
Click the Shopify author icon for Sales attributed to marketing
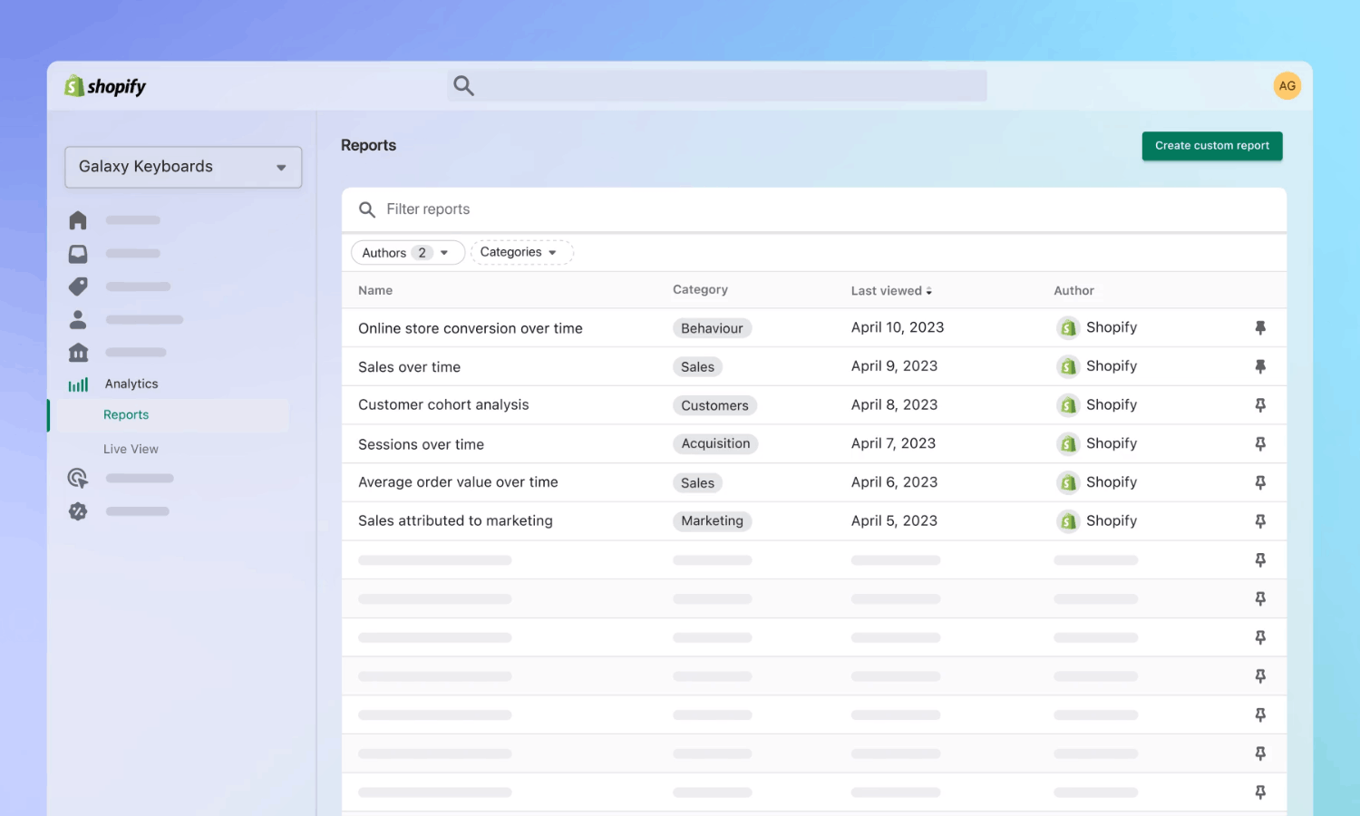(1068, 521)
